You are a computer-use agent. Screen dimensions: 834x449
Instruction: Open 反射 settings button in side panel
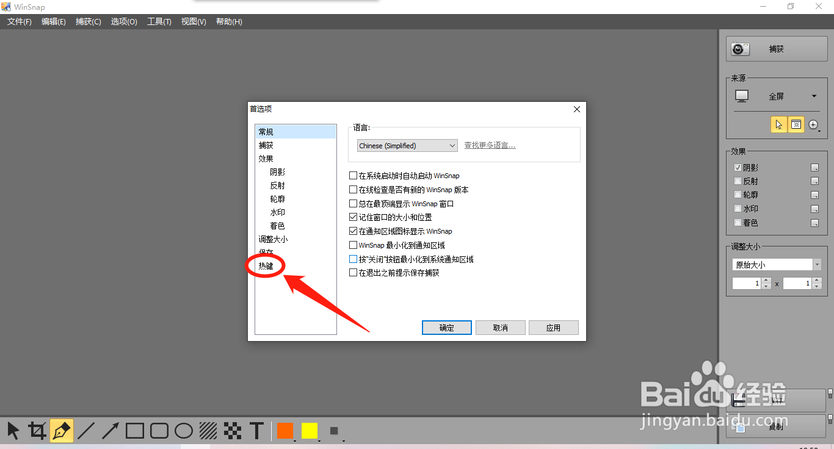(814, 181)
